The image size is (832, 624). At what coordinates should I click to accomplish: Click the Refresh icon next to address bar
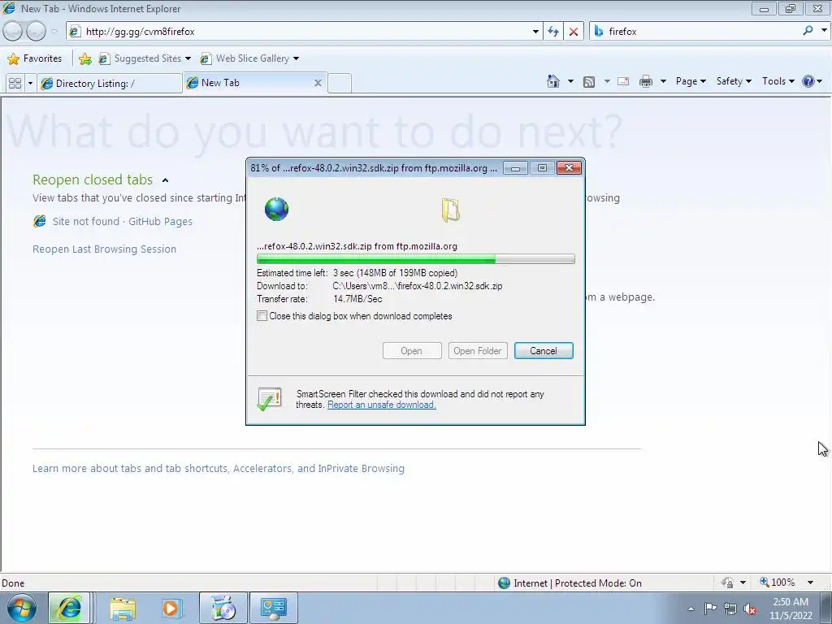click(x=552, y=32)
